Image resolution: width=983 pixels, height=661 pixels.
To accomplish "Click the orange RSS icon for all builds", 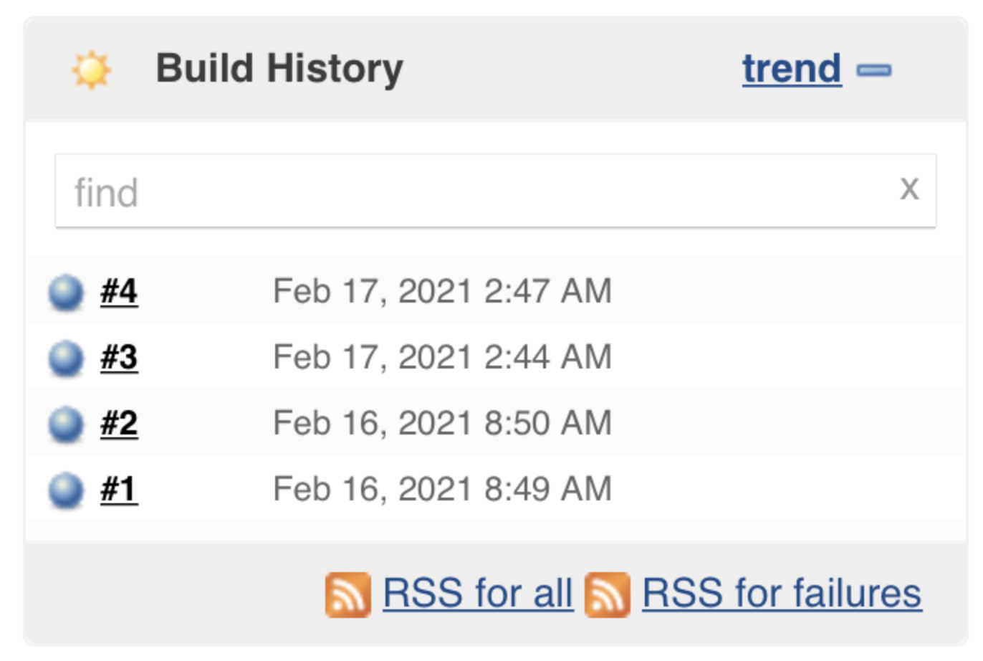I will tap(347, 594).
